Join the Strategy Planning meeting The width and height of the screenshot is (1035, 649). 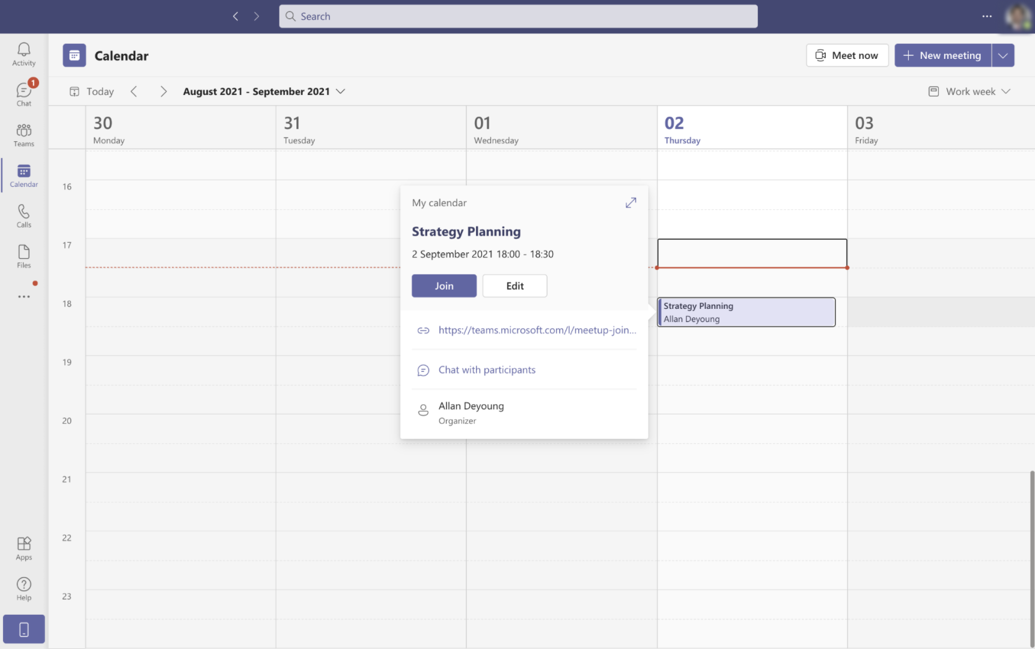(x=444, y=286)
